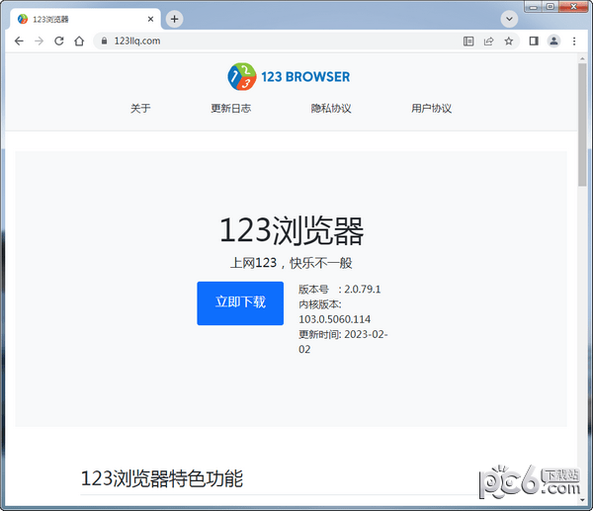Minimize the browser window
The image size is (593, 511).
click(534, 7)
